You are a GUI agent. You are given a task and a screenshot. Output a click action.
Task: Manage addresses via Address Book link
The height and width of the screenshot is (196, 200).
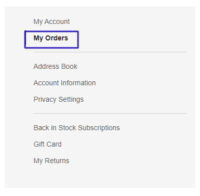[x=55, y=66]
